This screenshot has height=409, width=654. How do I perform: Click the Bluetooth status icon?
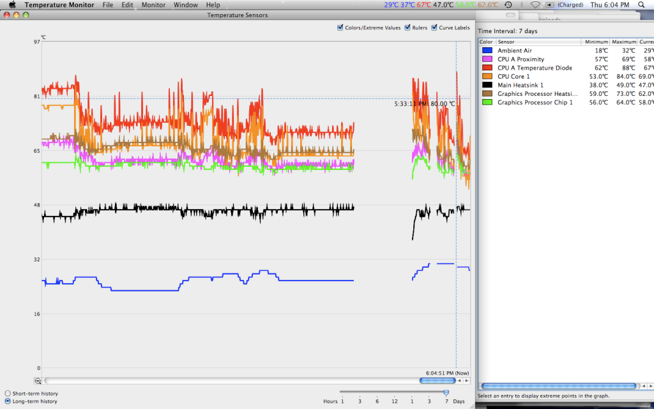click(521, 4)
